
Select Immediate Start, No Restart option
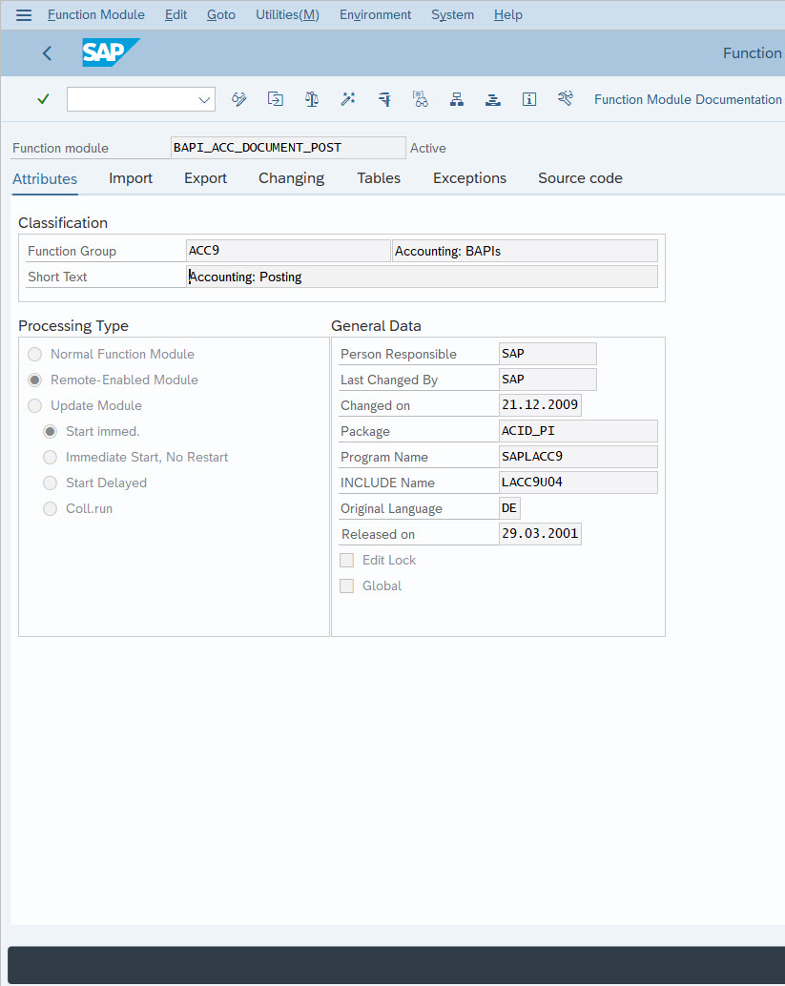pyautogui.click(x=51, y=457)
